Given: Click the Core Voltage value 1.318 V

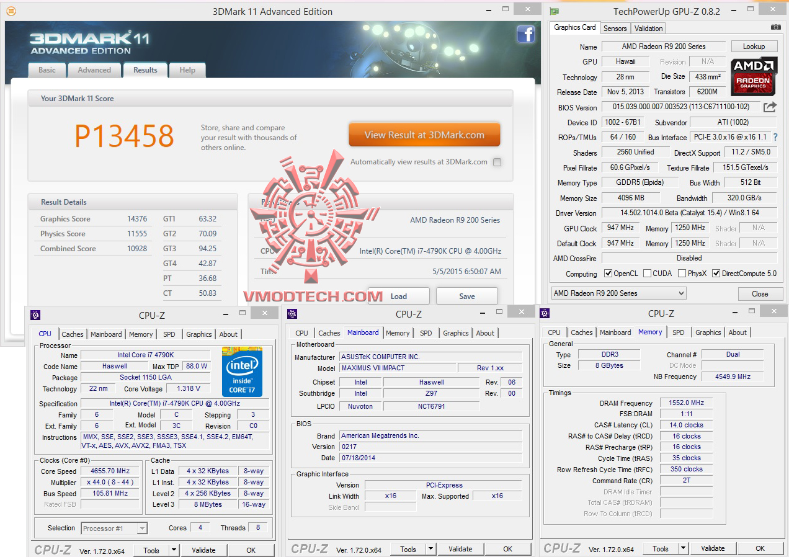Looking at the screenshot, I should tap(189, 389).
